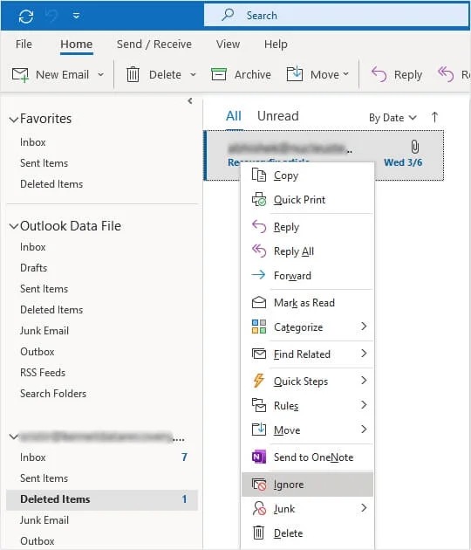Screen dimensions: 471x550
Task: Select Forward in context menu
Action: point(307,276)
